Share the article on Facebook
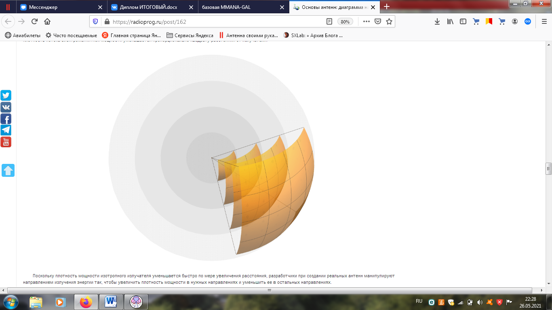552x310 pixels. (6, 119)
